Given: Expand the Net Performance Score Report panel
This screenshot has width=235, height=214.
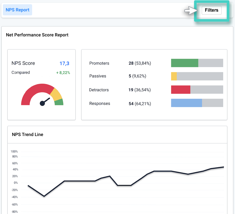Looking at the screenshot, I should (37, 35).
